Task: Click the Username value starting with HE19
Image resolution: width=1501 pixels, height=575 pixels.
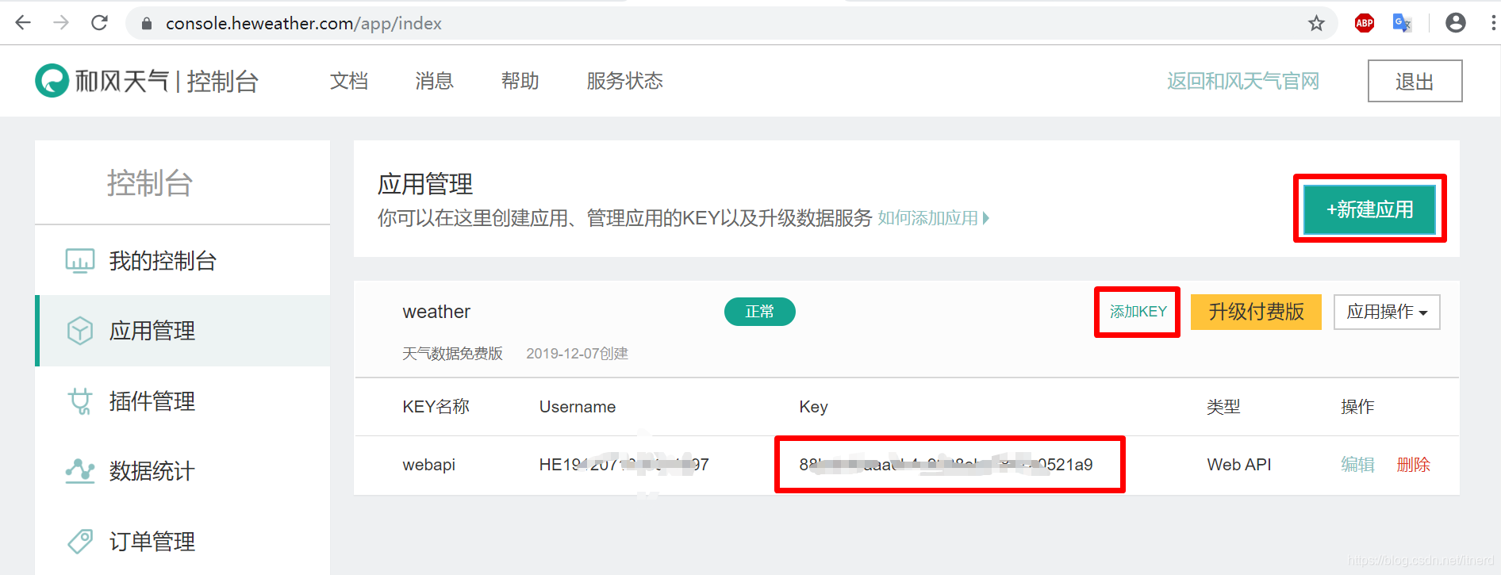Action: (624, 465)
